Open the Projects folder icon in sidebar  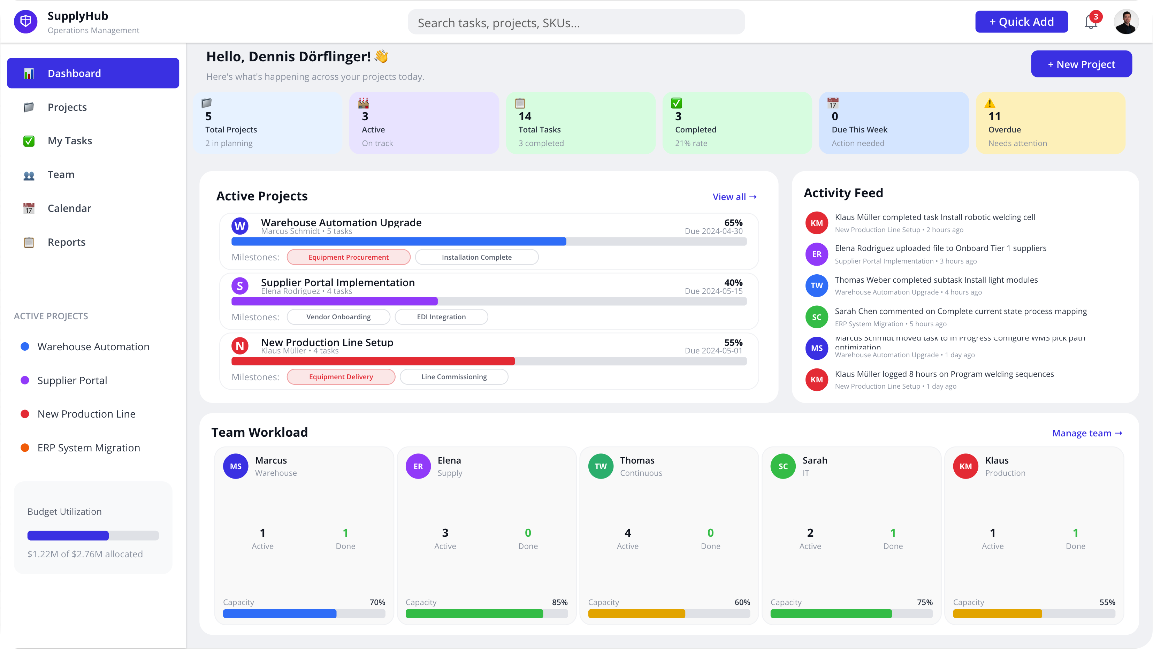29,107
